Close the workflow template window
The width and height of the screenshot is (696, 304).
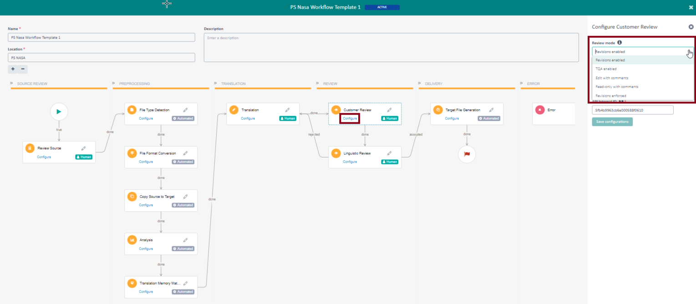(x=691, y=7)
